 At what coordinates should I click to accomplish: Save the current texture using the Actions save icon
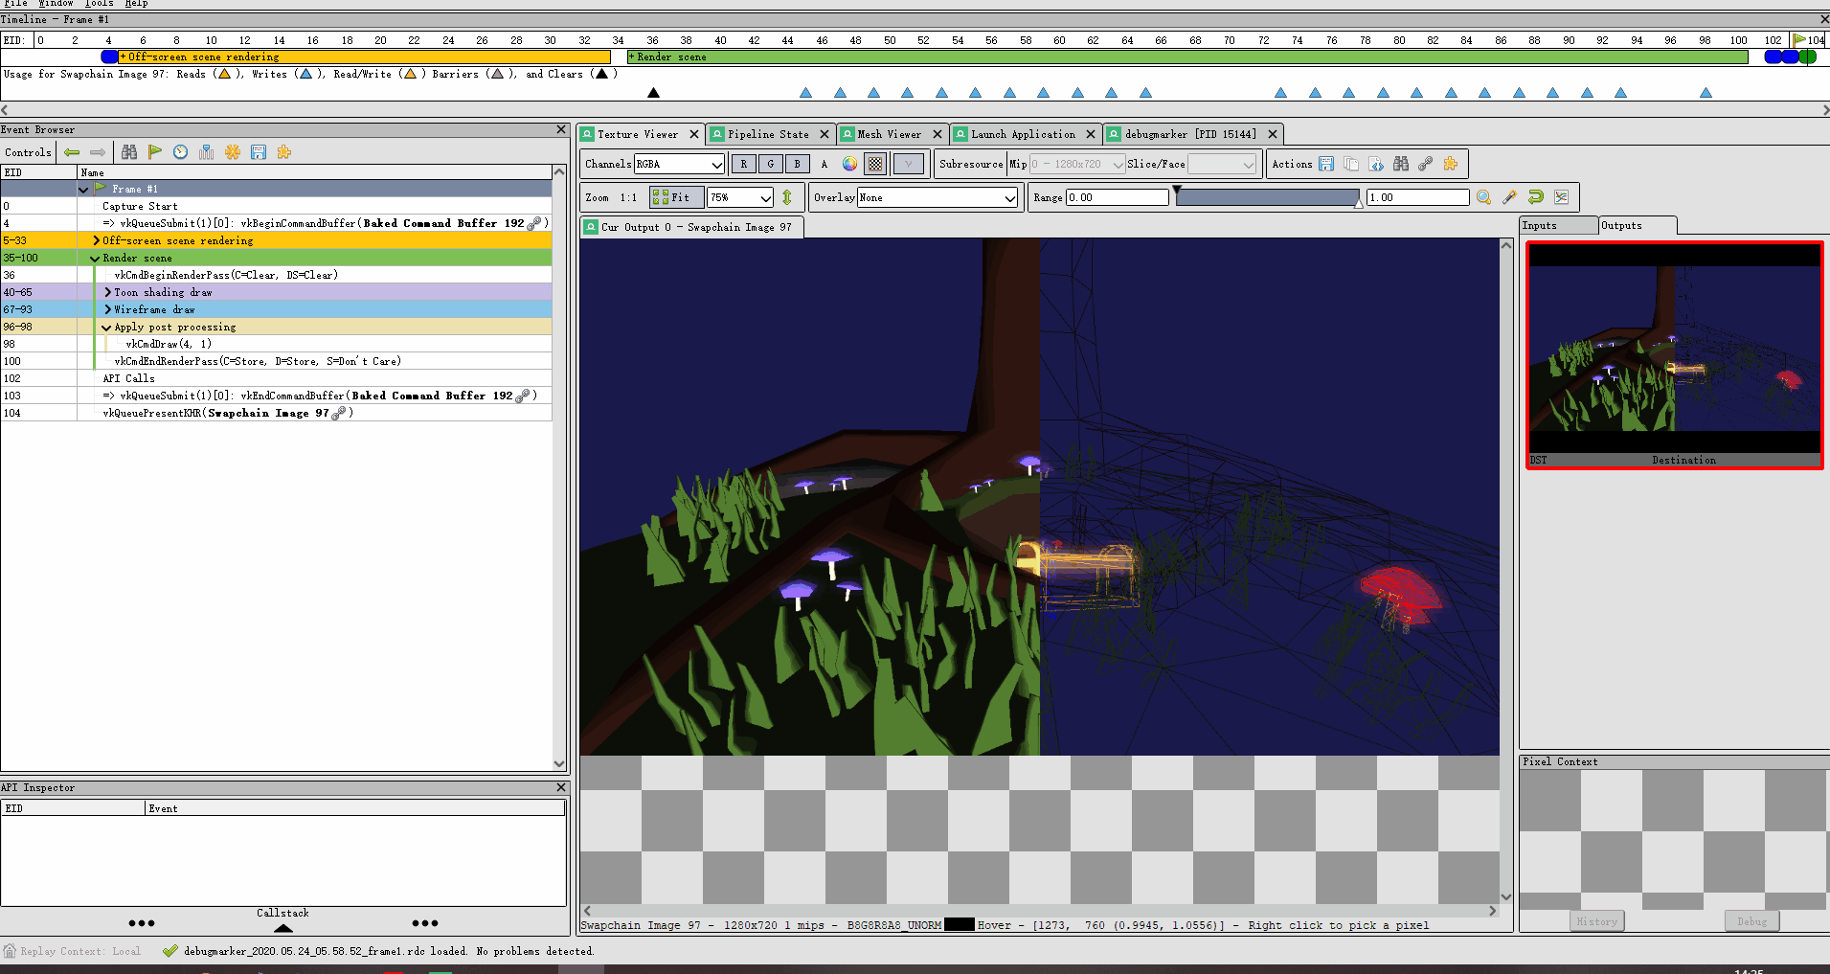[1326, 164]
